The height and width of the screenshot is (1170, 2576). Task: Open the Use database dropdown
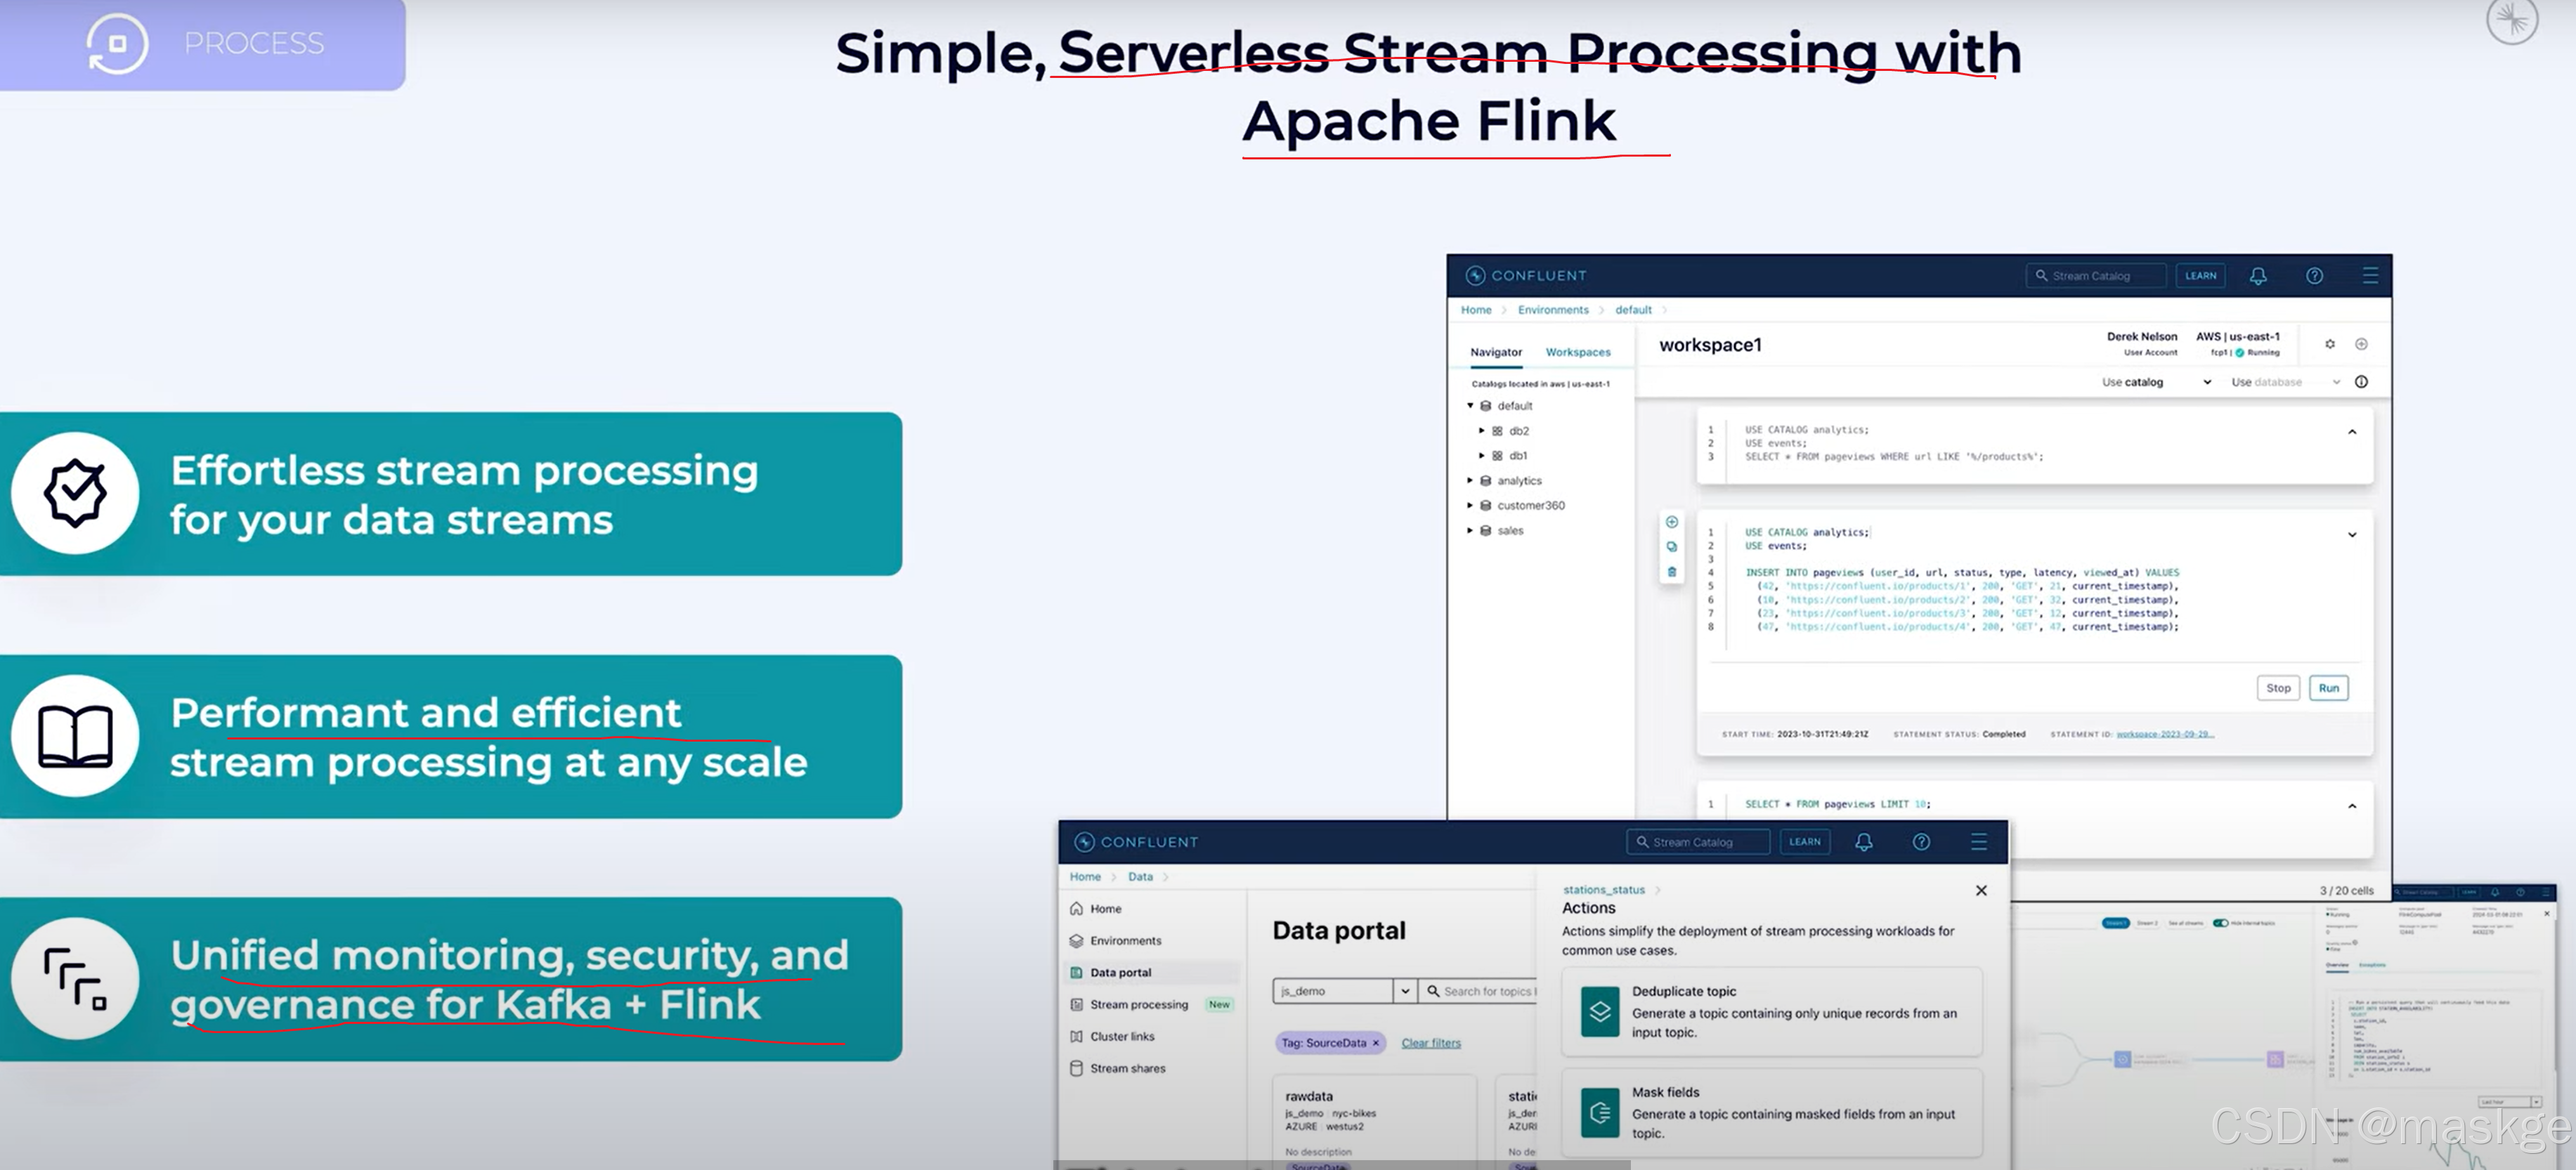pyautogui.click(x=2286, y=381)
